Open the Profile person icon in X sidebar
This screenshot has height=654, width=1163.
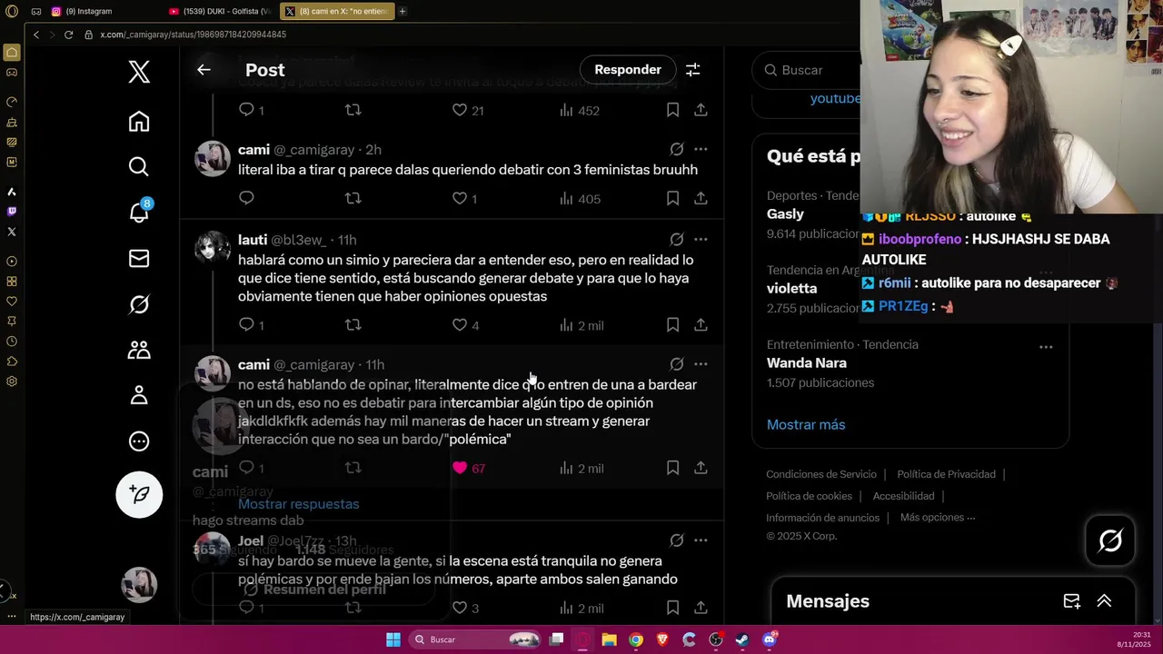(139, 395)
